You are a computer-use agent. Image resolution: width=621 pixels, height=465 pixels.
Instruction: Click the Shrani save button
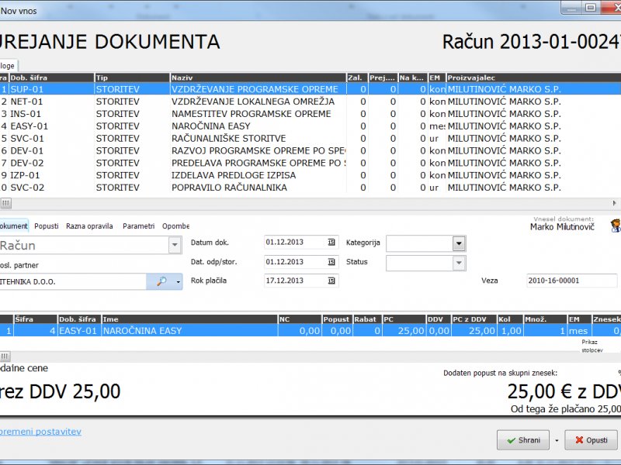click(x=523, y=440)
